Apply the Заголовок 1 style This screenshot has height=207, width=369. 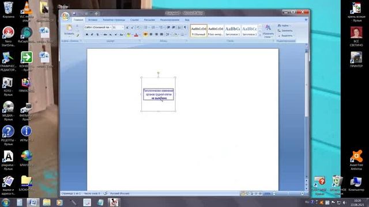point(232,30)
